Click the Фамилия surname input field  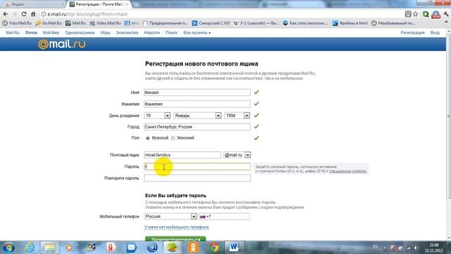click(x=197, y=104)
